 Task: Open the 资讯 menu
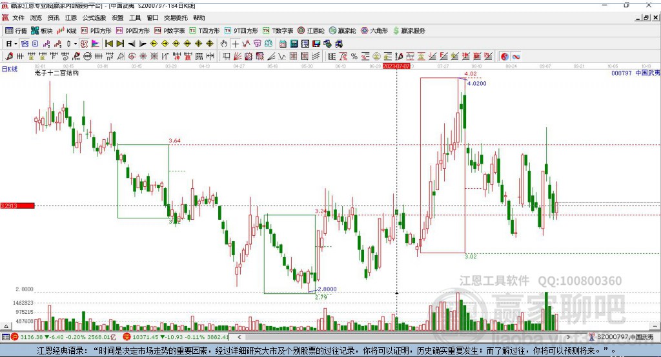click(54, 17)
